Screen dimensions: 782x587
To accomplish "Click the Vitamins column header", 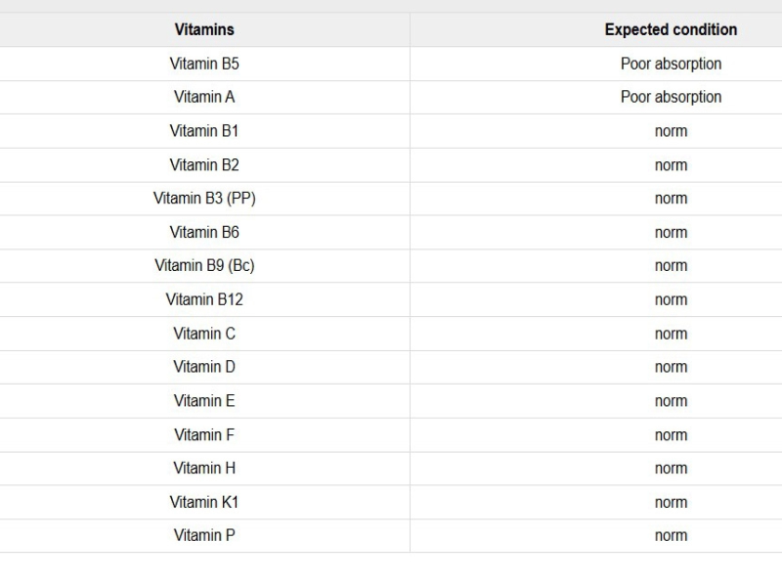I will coord(204,29).
